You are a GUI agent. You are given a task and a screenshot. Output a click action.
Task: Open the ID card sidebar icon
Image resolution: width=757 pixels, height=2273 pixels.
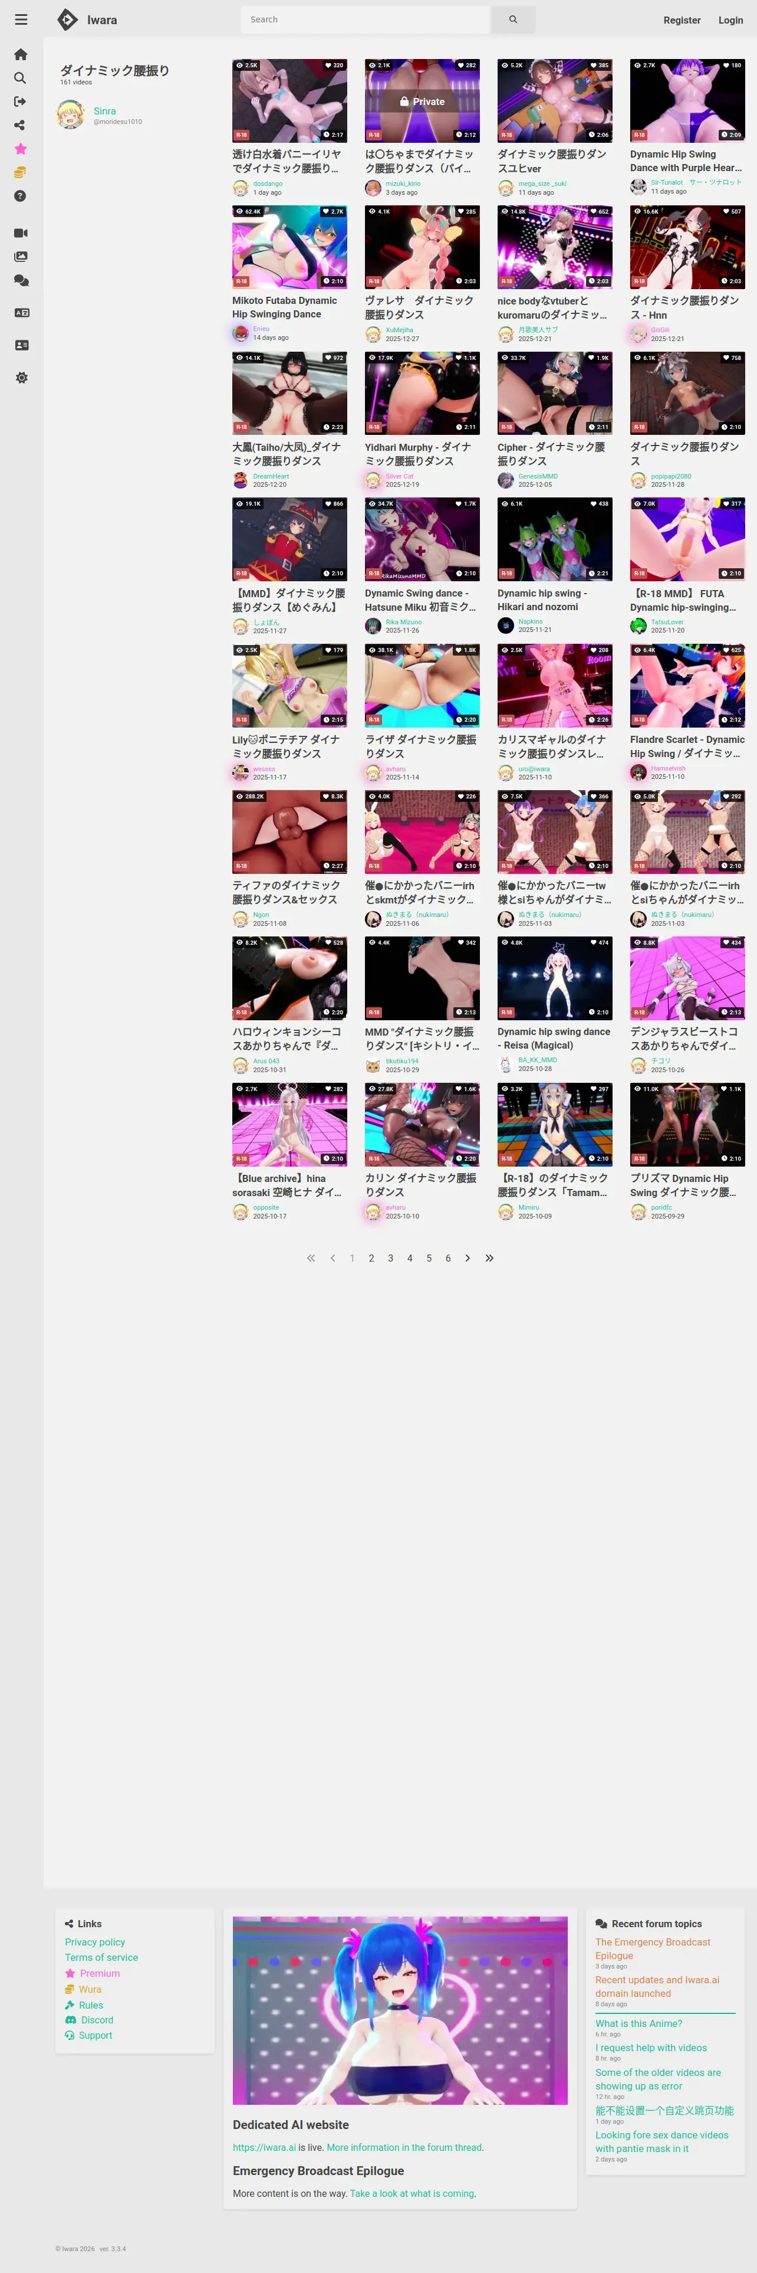(x=21, y=345)
